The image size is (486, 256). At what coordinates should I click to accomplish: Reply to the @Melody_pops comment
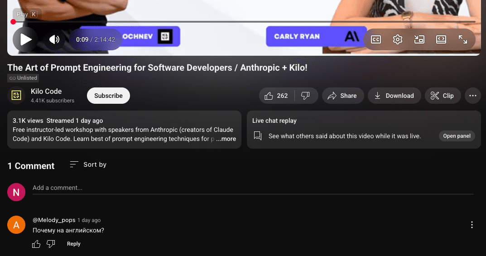pos(74,244)
